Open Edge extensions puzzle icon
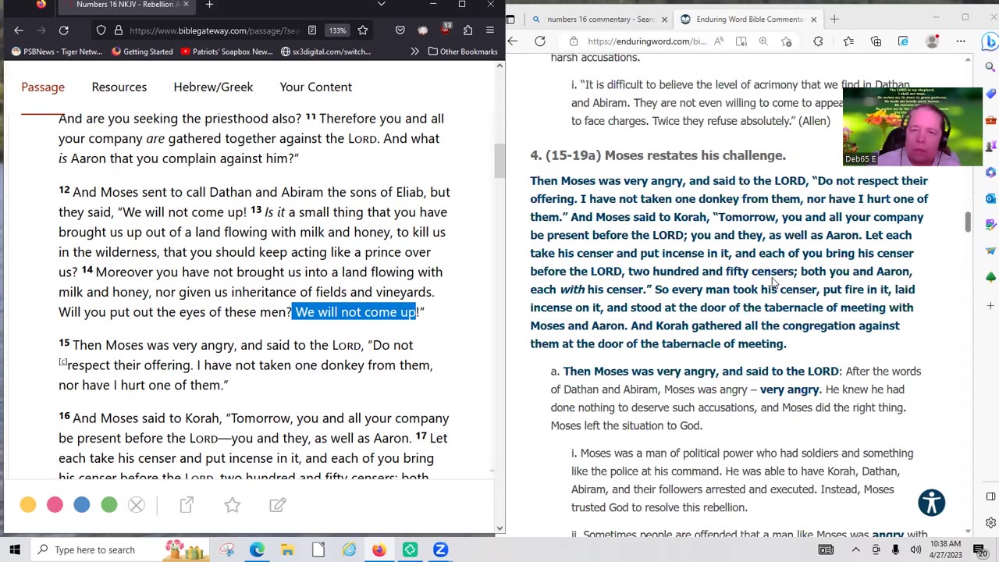999x562 pixels. pyautogui.click(x=818, y=41)
